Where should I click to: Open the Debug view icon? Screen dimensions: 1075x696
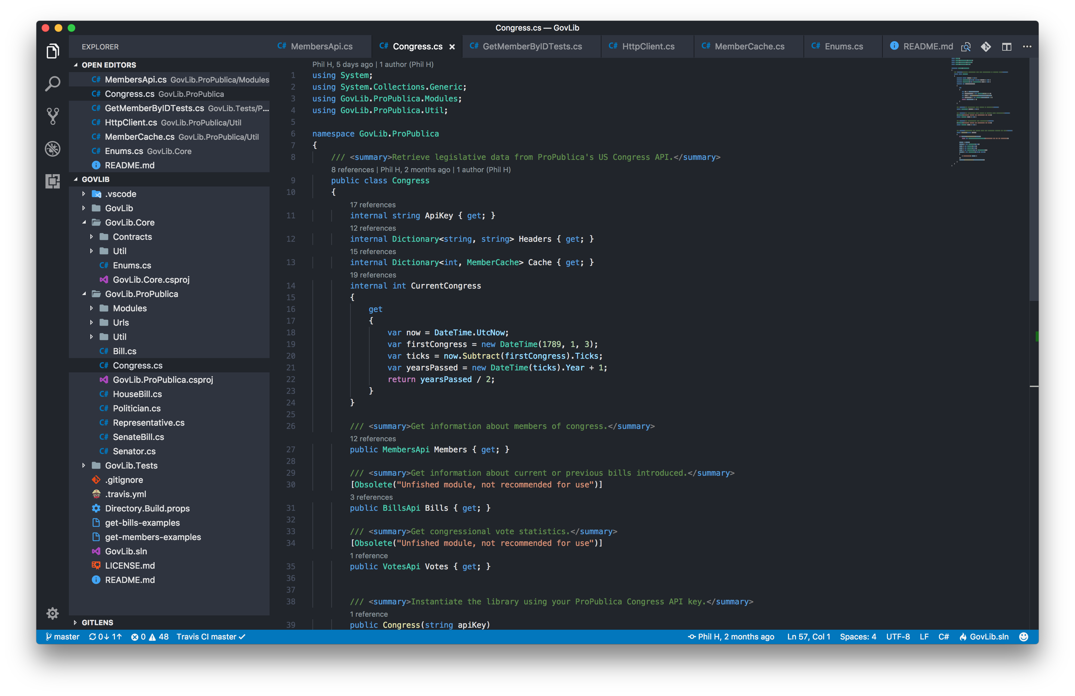coord(52,149)
